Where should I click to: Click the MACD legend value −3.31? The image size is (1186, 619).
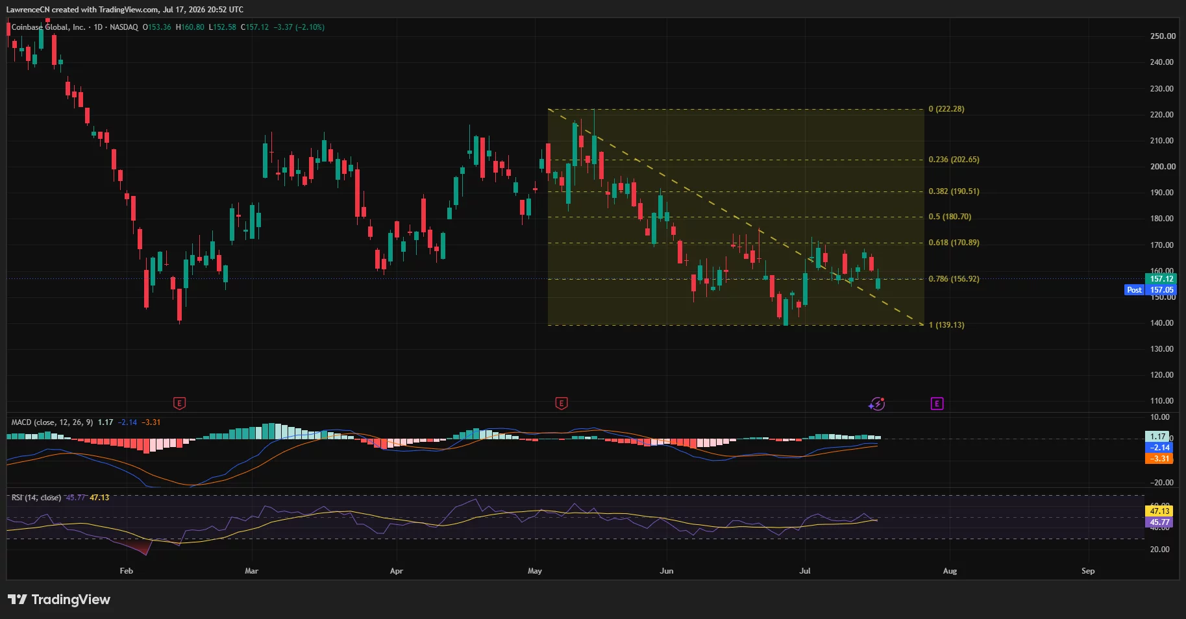pyautogui.click(x=151, y=422)
